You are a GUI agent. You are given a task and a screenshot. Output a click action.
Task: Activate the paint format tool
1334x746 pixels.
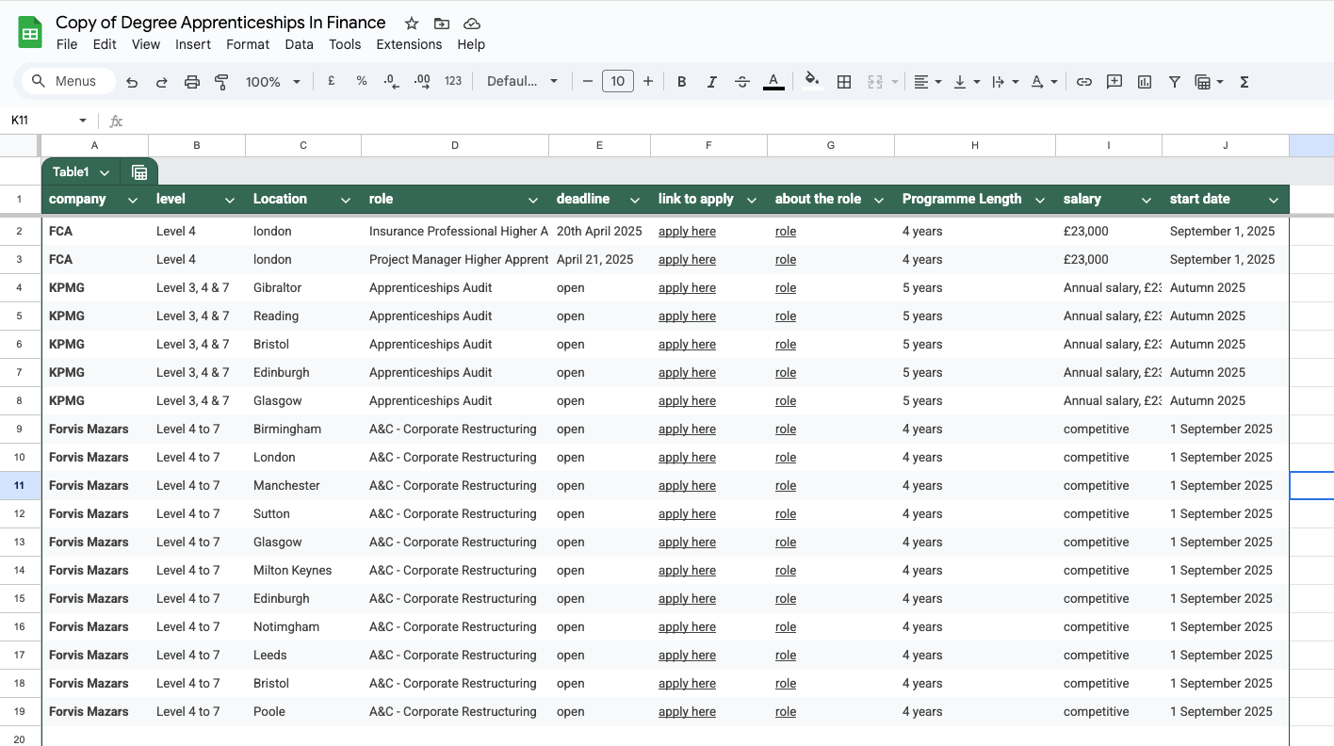(222, 82)
